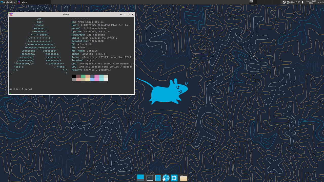This screenshot has width=324, height=182.
Task: Click the 'DE: Xfce 4.18' line
Action: (x=82, y=44)
